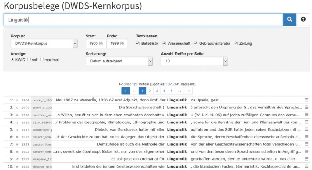Switch to results page 5

point(171,91)
